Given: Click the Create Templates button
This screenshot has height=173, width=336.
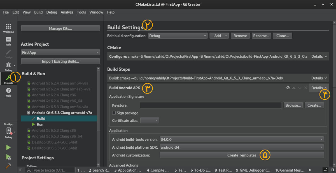Looking at the screenshot, I should coord(242,155).
